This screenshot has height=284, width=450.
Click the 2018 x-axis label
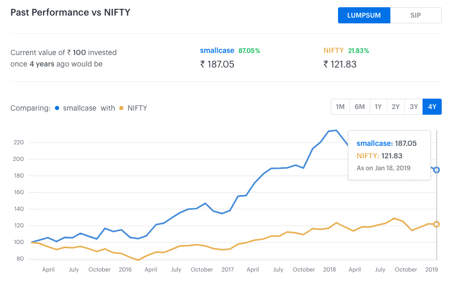tap(330, 269)
